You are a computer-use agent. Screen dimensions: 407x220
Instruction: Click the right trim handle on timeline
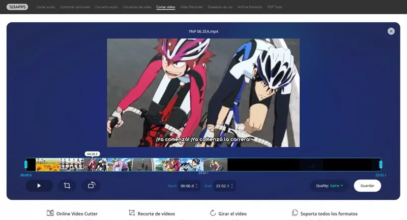pos(381,164)
